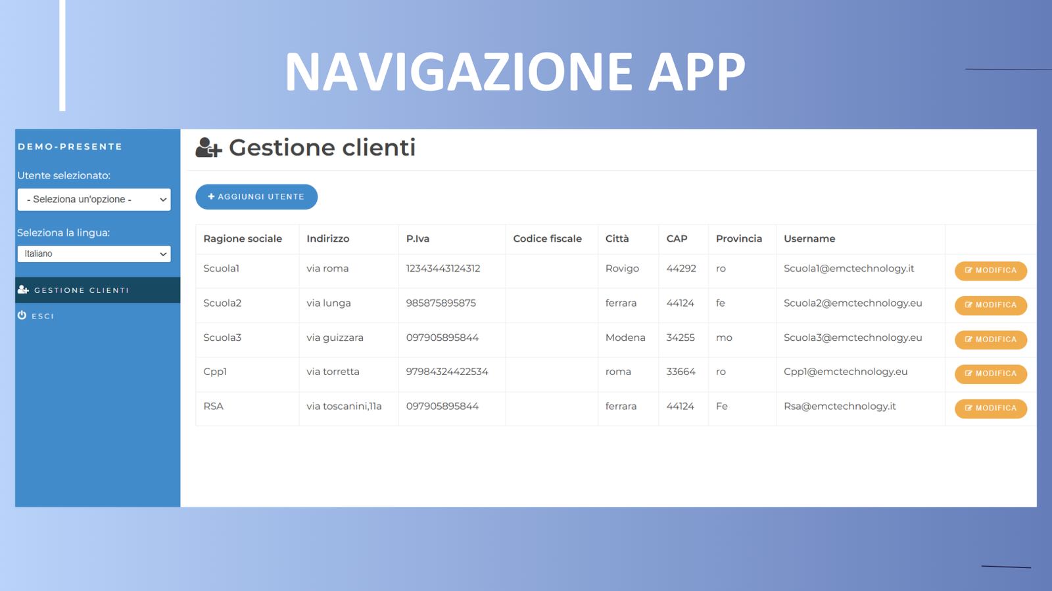
Task: Click the edit icon in Cpp1 row
Action: pos(968,374)
